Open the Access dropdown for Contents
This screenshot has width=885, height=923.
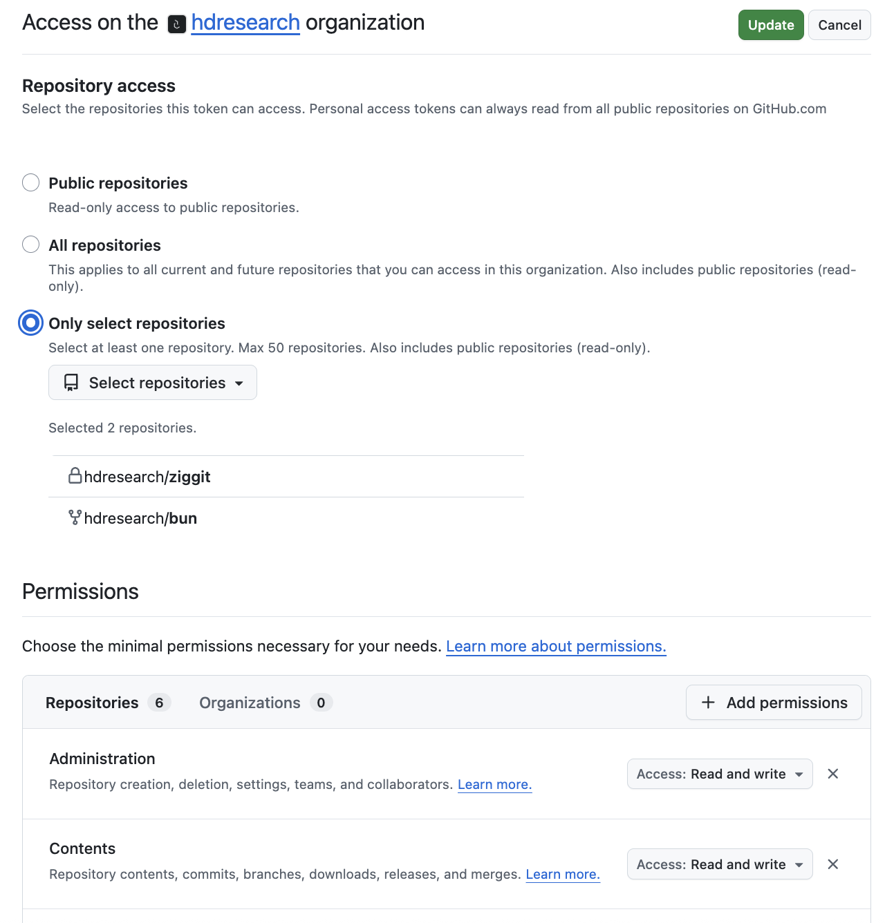point(719,864)
